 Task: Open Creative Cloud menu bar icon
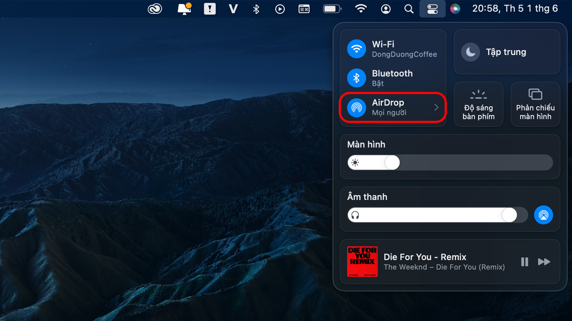pyautogui.click(x=155, y=8)
